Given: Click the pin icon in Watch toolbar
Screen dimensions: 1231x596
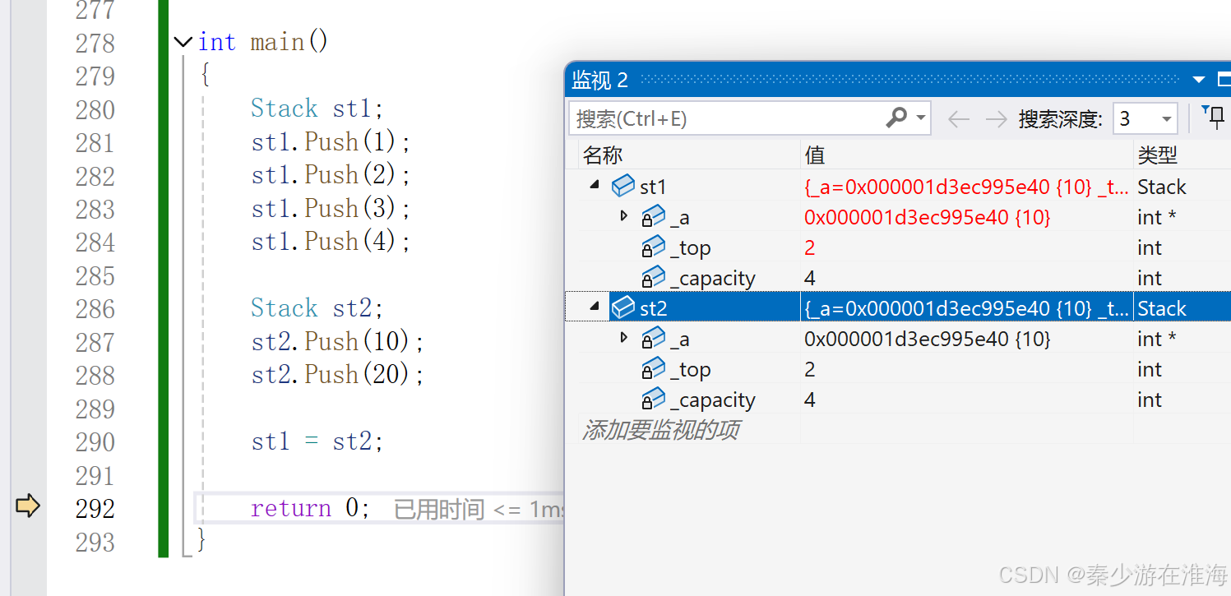Looking at the screenshot, I should tap(1213, 117).
